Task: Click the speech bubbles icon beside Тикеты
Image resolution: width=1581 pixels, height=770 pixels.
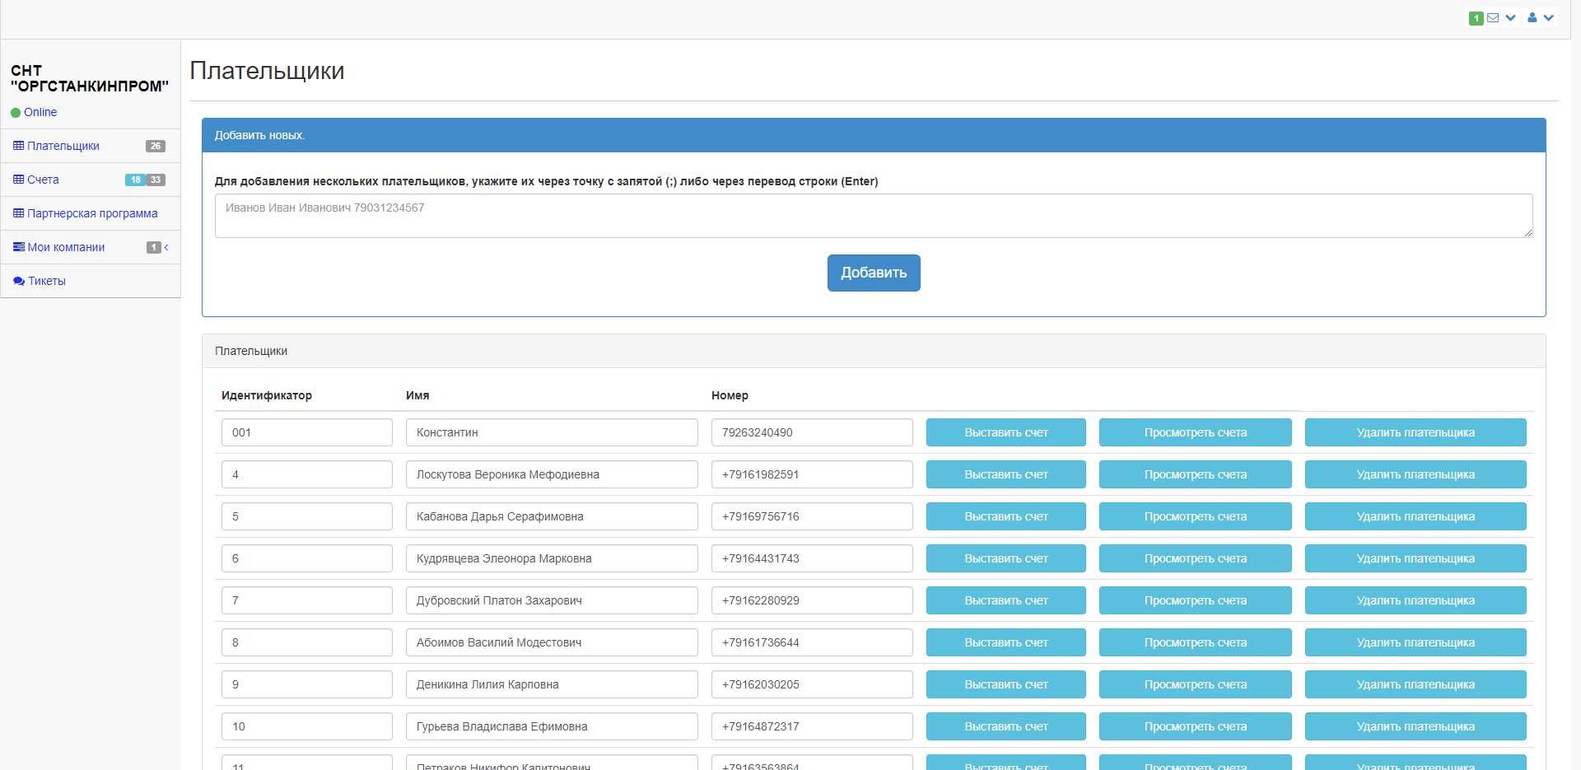Action: tap(19, 281)
